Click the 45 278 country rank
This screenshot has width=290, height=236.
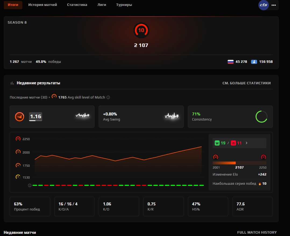(x=241, y=62)
